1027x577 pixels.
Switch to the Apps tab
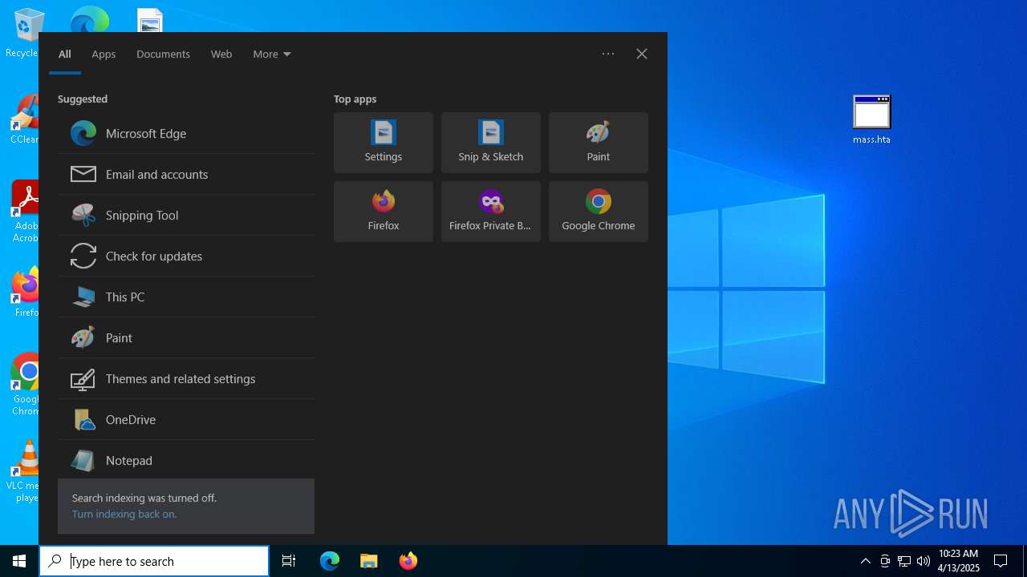(104, 54)
